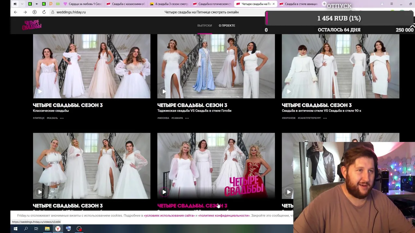Screen dimensions: 415x233
Task: Open the Классические свадьбы episode thumbnail
Action: [91, 66]
